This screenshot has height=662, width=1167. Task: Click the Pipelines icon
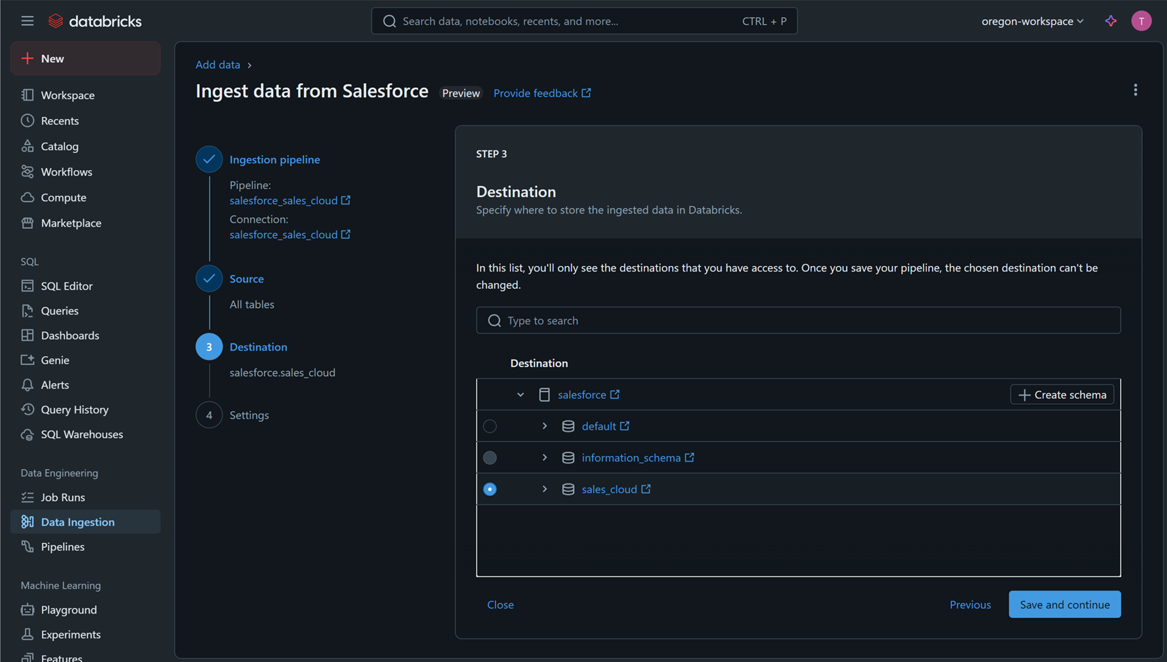pos(28,546)
